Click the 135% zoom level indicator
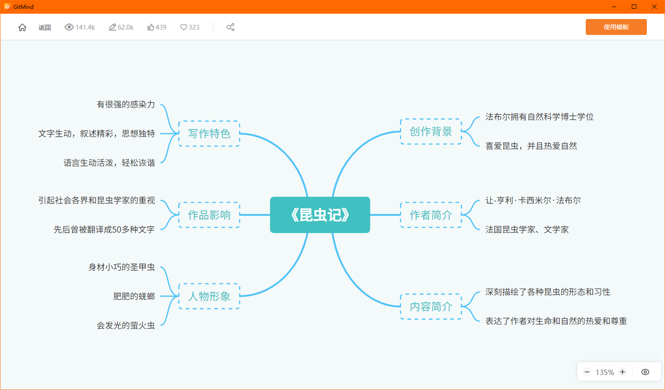 tap(604, 372)
